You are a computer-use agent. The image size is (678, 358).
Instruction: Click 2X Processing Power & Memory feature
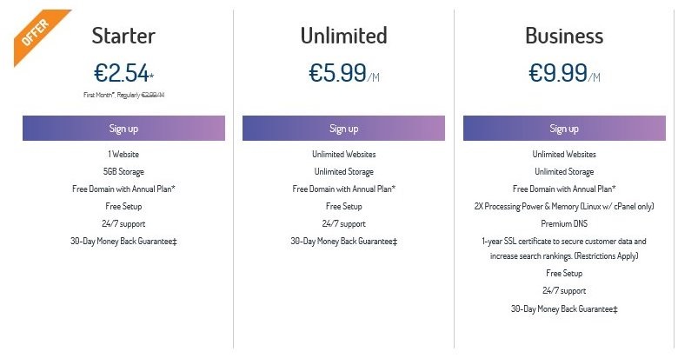tap(564, 206)
